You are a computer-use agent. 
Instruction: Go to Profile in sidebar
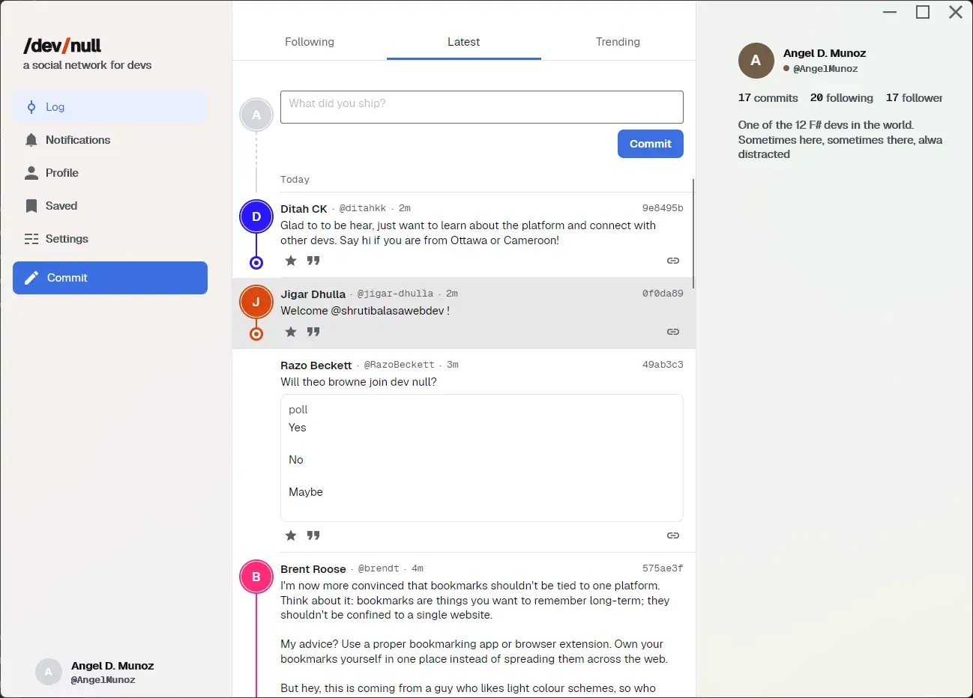(x=110, y=173)
